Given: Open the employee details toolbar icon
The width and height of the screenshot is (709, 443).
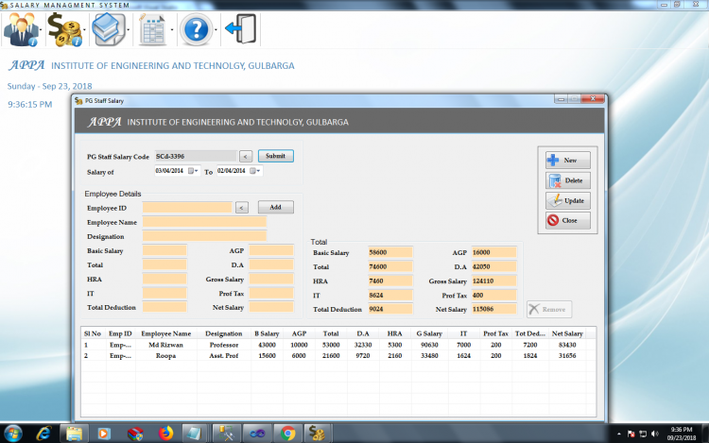Looking at the screenshot, I should (20, 29).
